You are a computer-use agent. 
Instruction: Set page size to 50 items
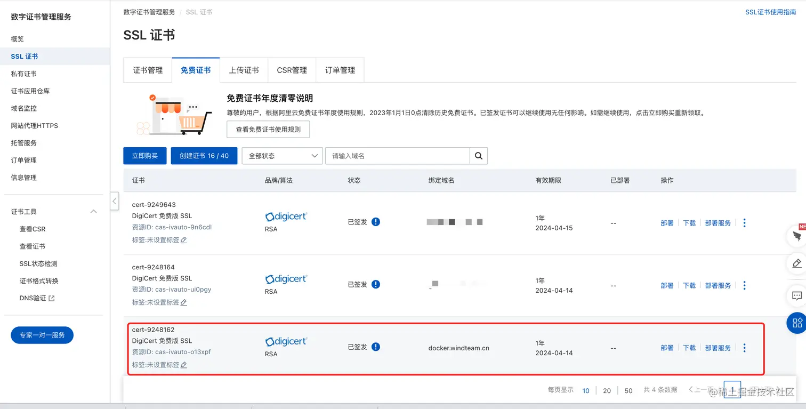[628, 390]
